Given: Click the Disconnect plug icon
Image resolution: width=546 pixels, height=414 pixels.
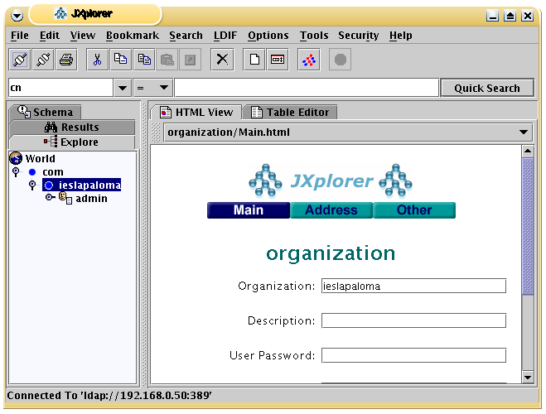Looking at the screenshot, I should click(x=43, y=60).
